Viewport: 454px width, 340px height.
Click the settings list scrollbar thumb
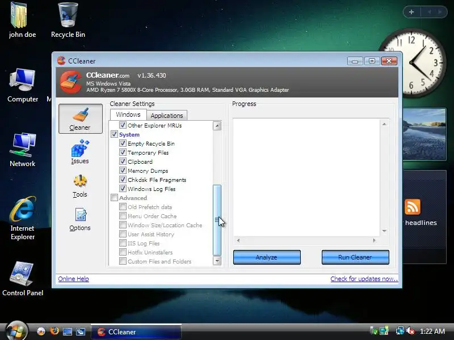click(x=217, y=220)
